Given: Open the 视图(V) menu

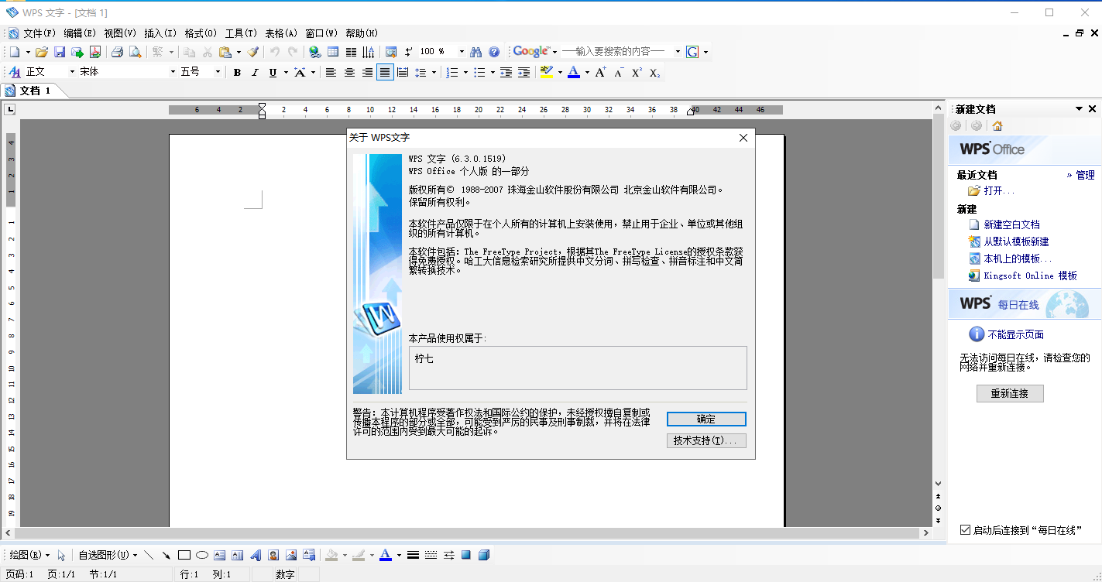Looking at the screenshot, I should 120,33.
